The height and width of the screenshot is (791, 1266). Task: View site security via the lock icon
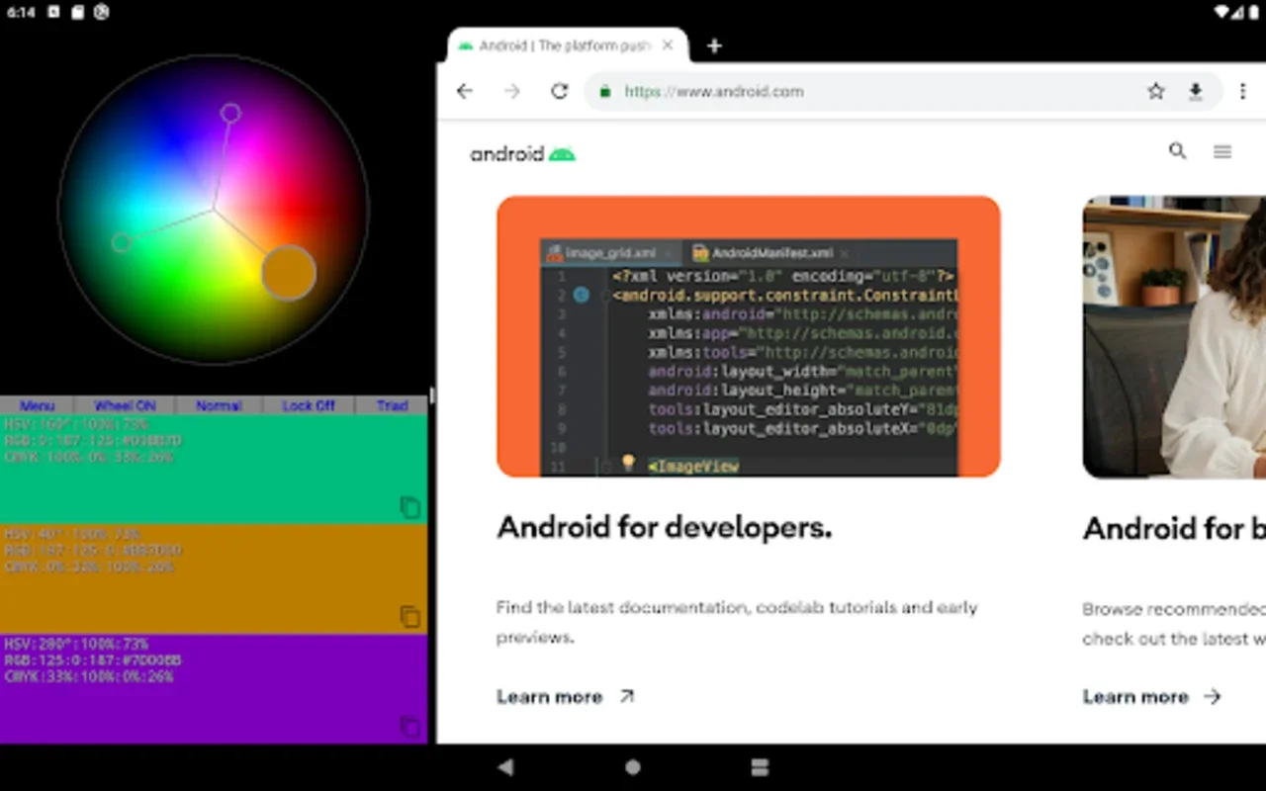(604, 91)
